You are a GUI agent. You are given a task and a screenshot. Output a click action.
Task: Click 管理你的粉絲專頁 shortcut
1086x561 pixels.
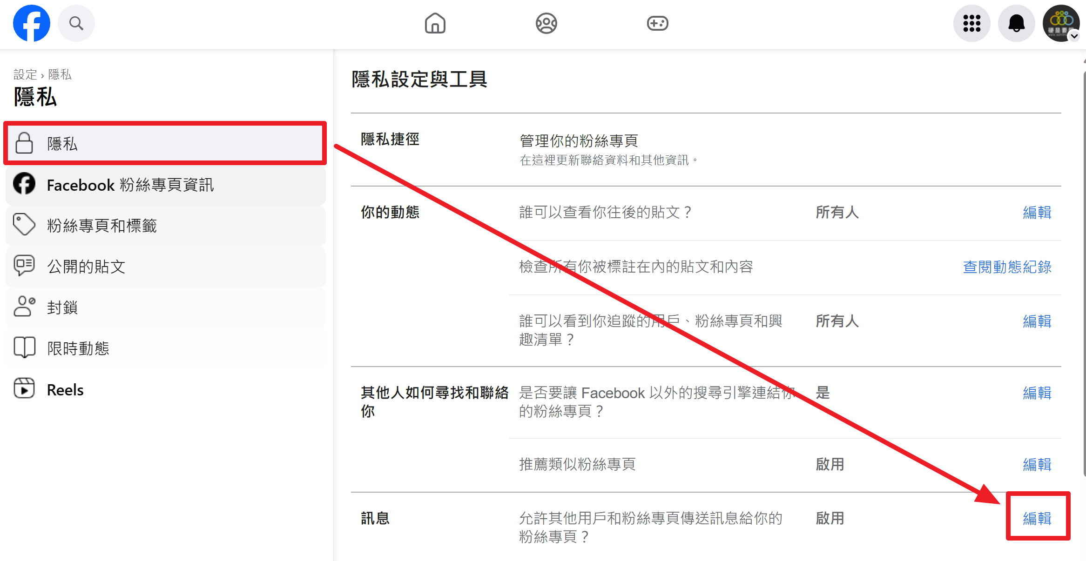point(579,140)
